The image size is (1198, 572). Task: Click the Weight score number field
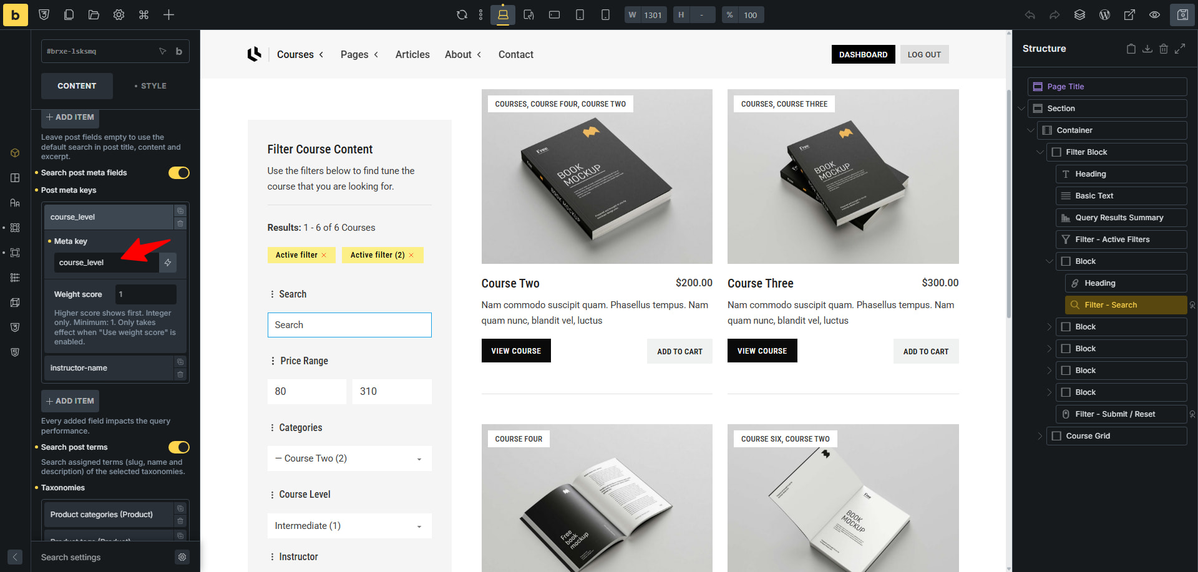145,294
